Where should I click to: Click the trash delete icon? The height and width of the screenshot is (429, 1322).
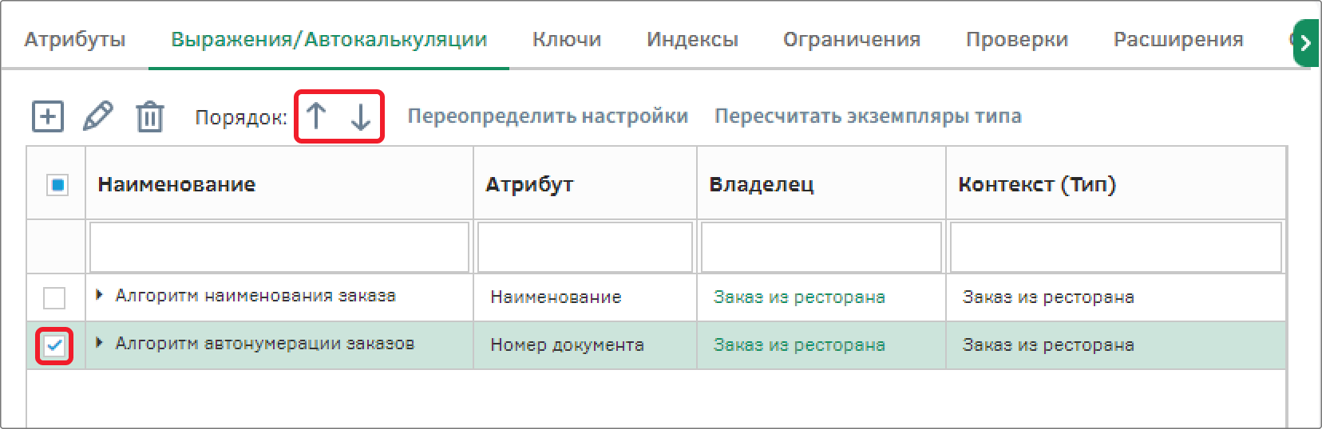[x=149, y=117]
